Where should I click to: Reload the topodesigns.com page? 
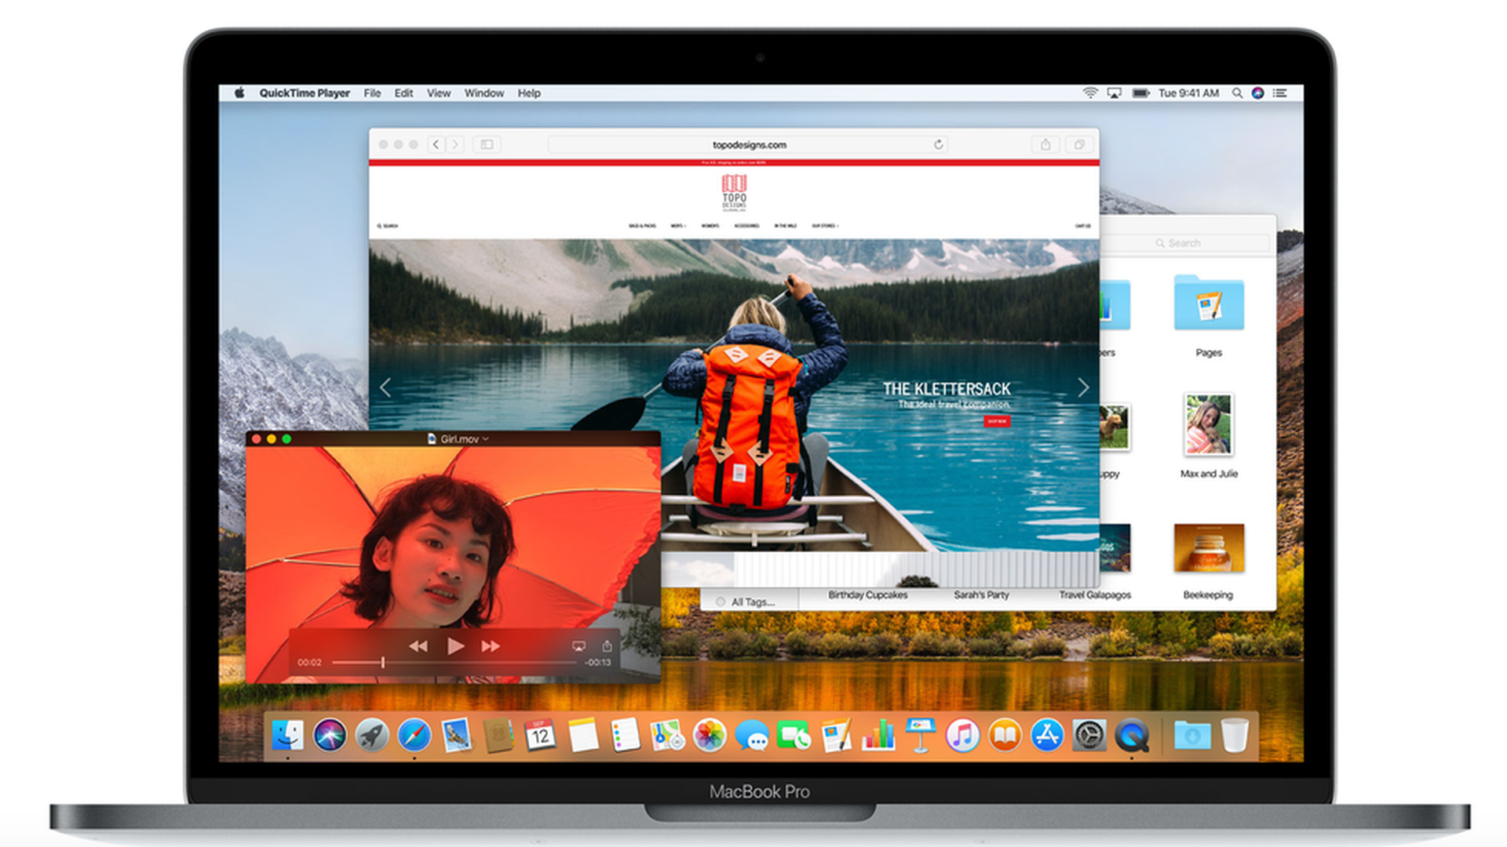[x=938, y=144]
